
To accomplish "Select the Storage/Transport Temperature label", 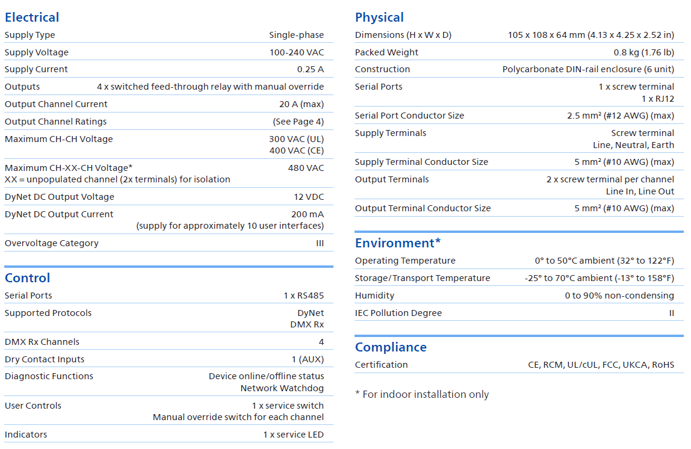I will pyautogui.click(x=422, y=278).
